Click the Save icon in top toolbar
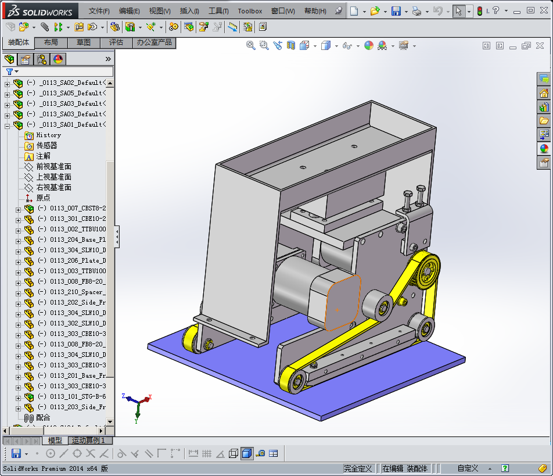Image resolution: width=553 pixels, height=476 pixels. 396,11
